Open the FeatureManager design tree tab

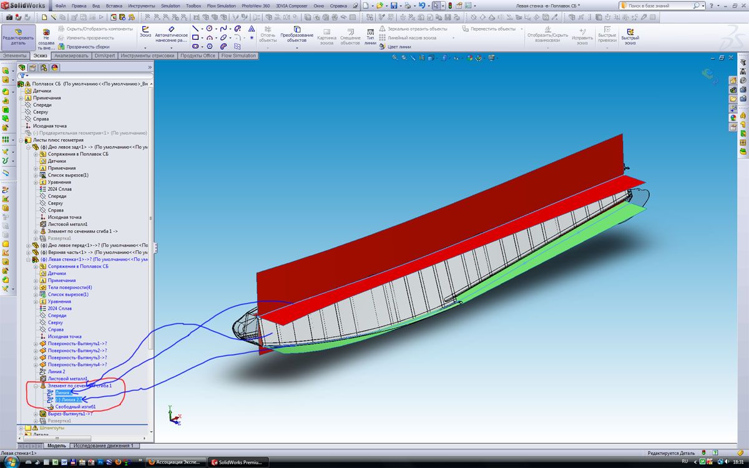pyautogui.click(x=22, y=67)
